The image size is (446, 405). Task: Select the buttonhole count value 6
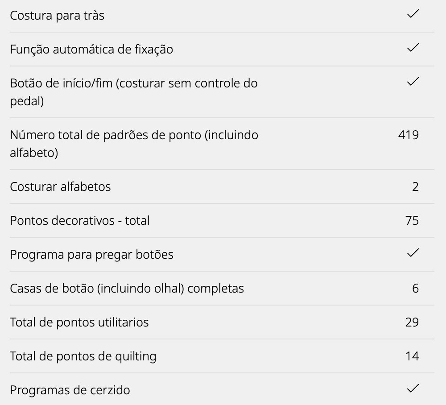tap(415, 288)
